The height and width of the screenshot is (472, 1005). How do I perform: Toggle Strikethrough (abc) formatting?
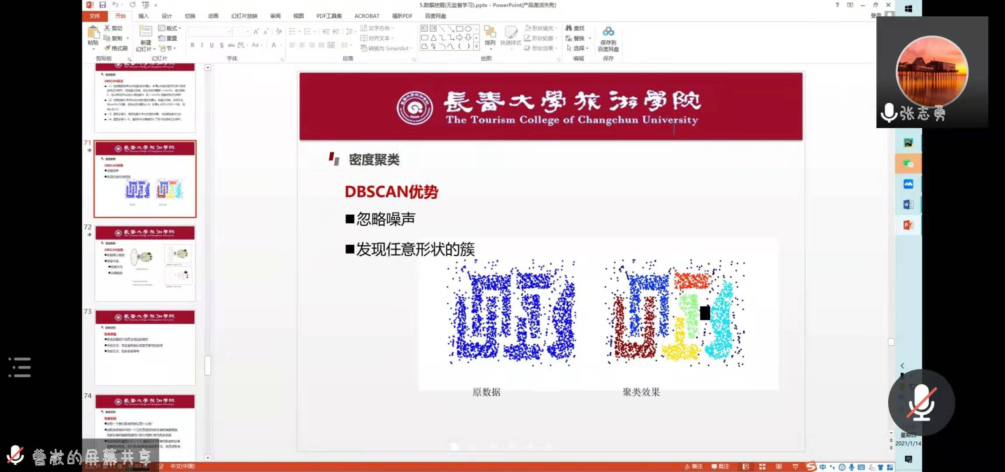231,45
